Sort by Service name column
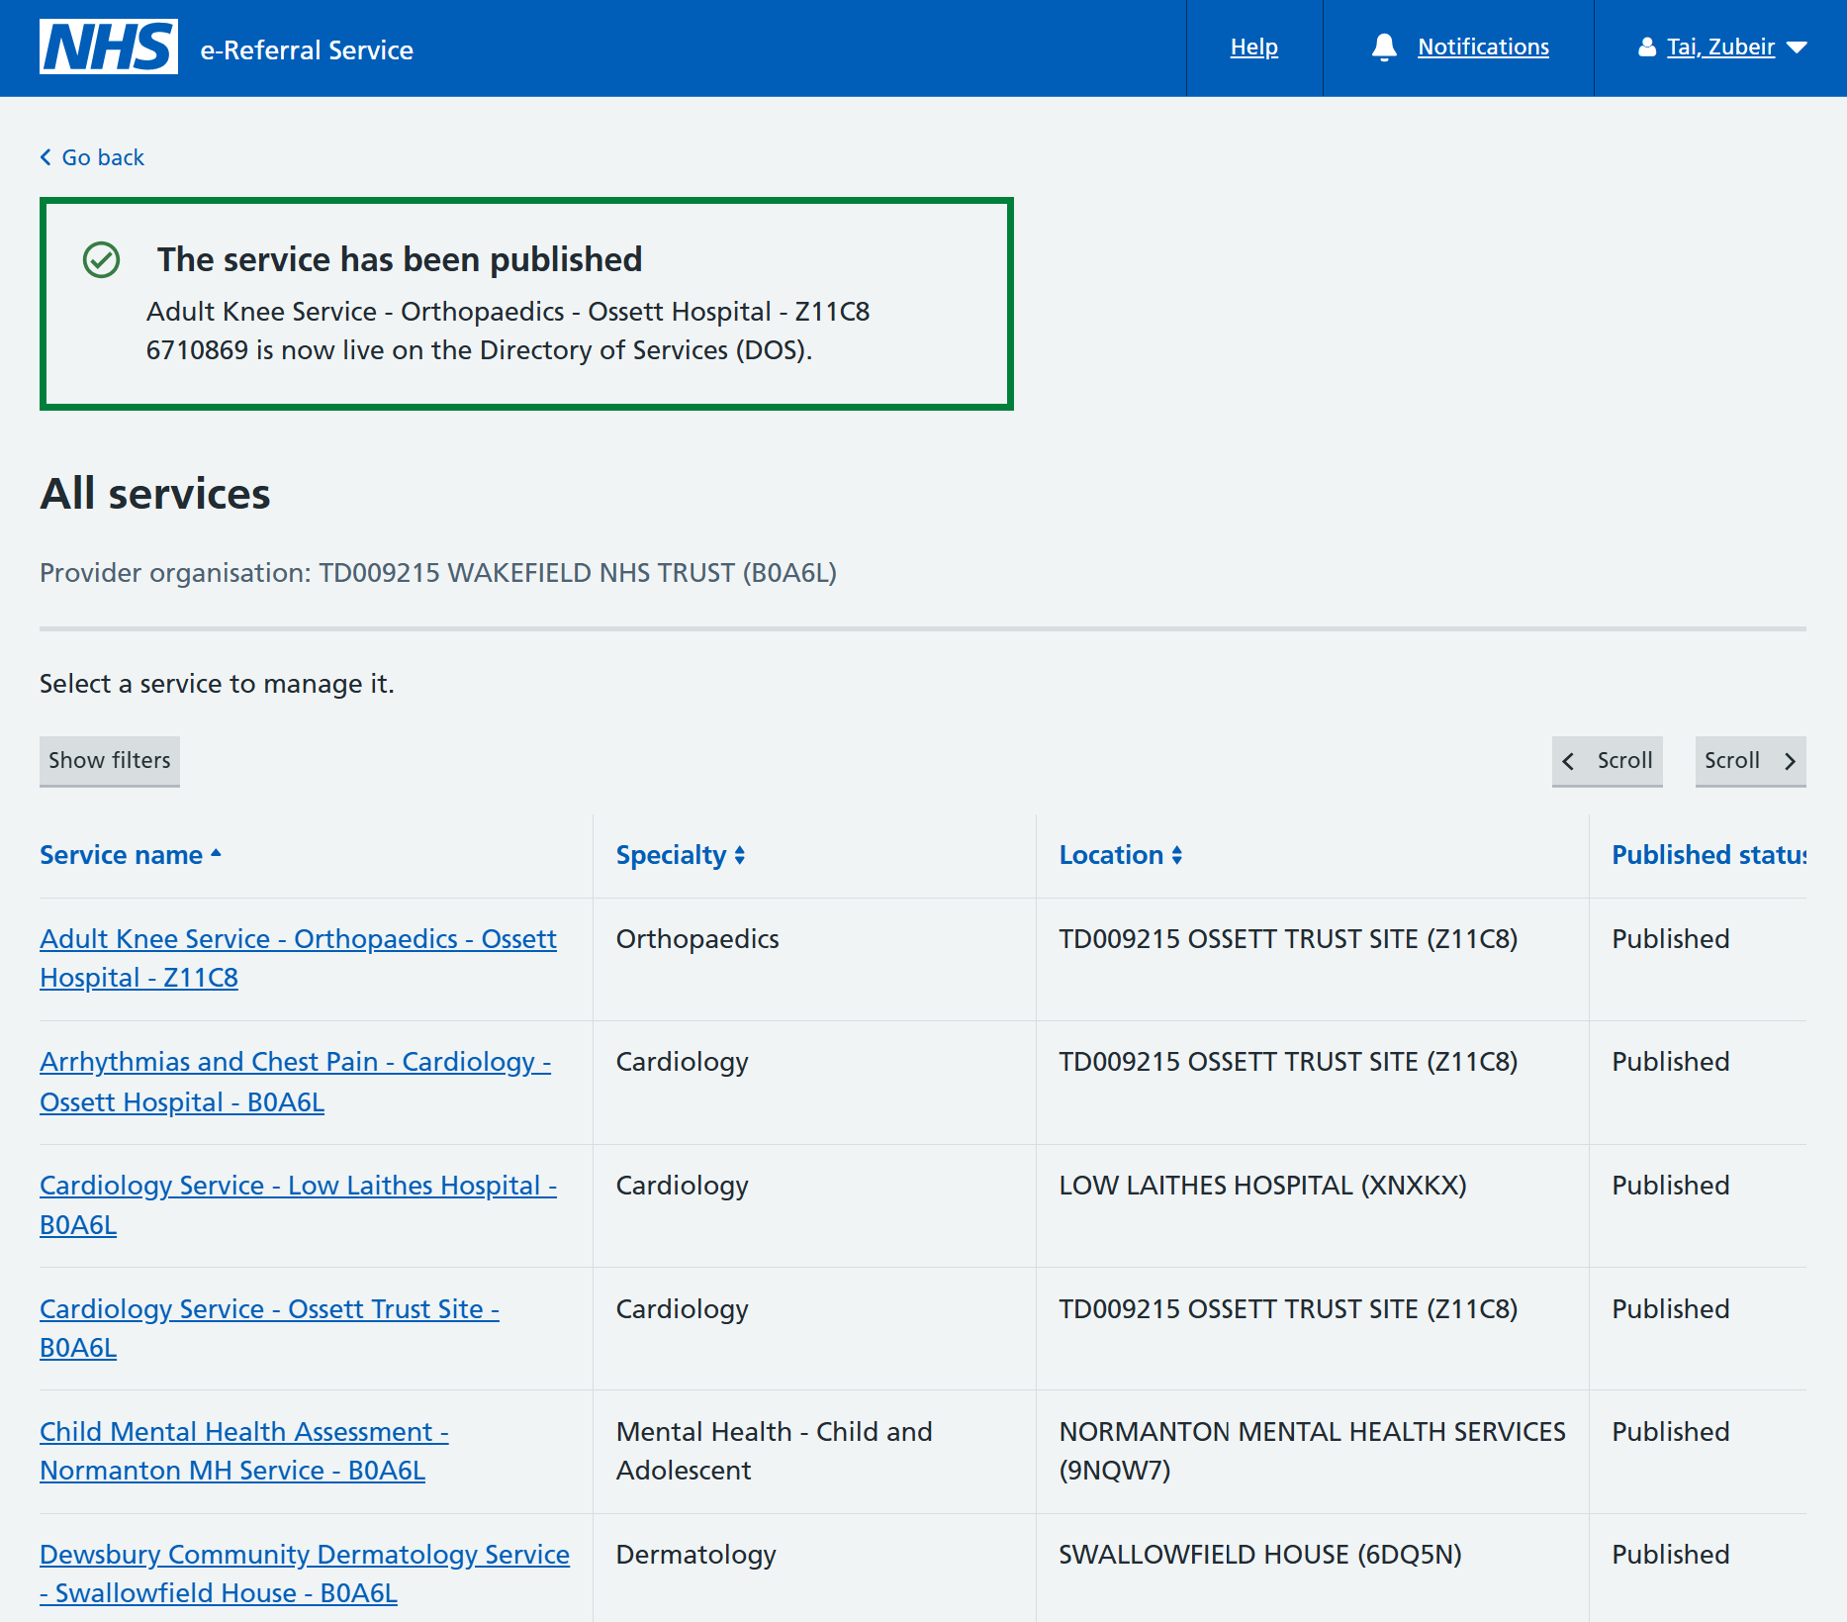The image size is (1847, 1622). tap(131, 855)
